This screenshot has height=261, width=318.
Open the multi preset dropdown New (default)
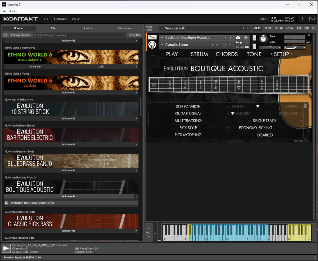(x=161, y=28)
